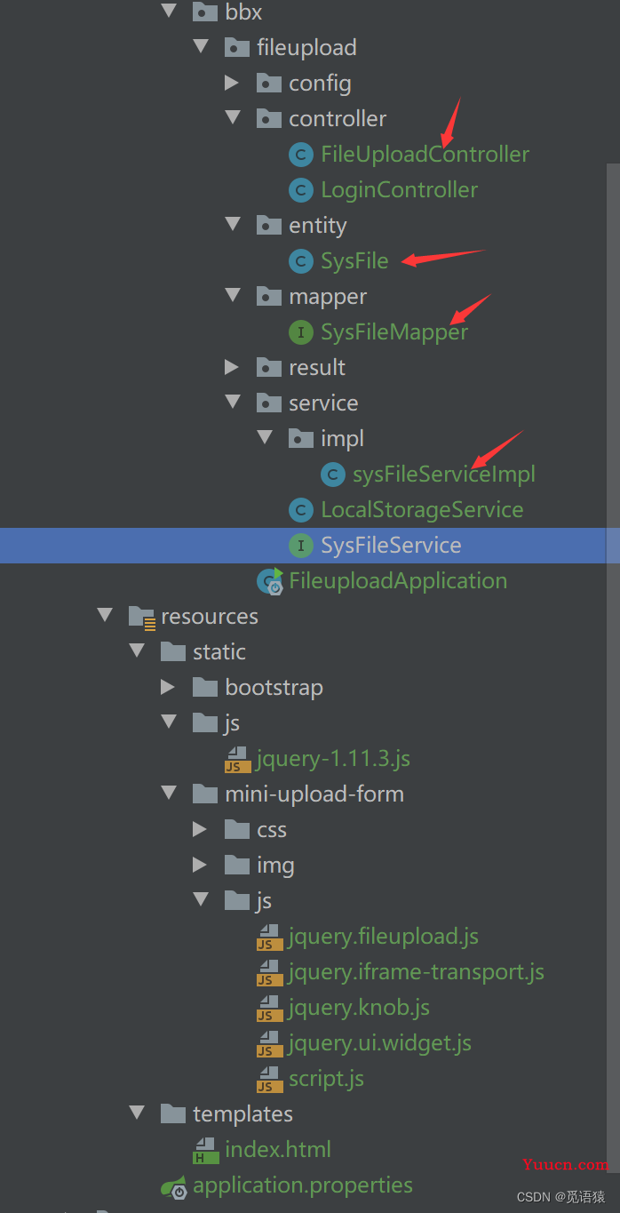Click the SysFileMapper interface icon
The image size is (620, 1213).
(x=301, y=332)
